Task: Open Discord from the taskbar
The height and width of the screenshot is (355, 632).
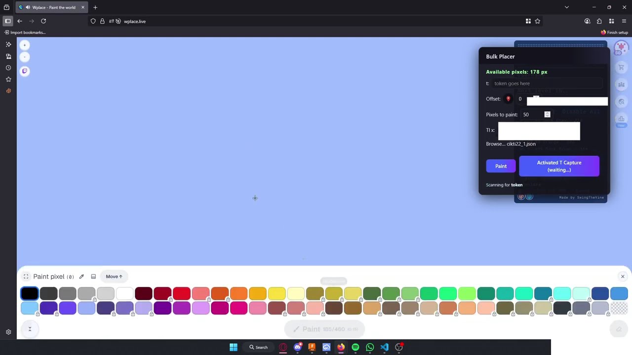Action: click(297, 347)
